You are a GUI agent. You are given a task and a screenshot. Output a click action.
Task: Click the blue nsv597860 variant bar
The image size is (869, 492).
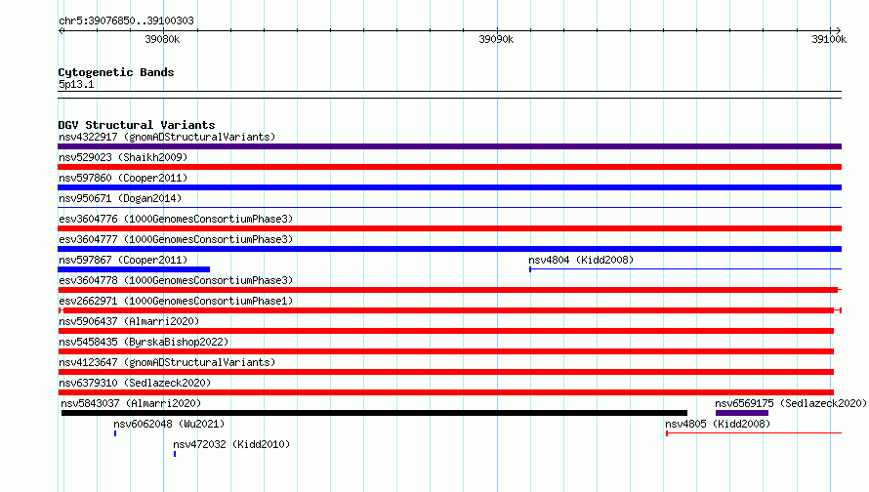449,187
